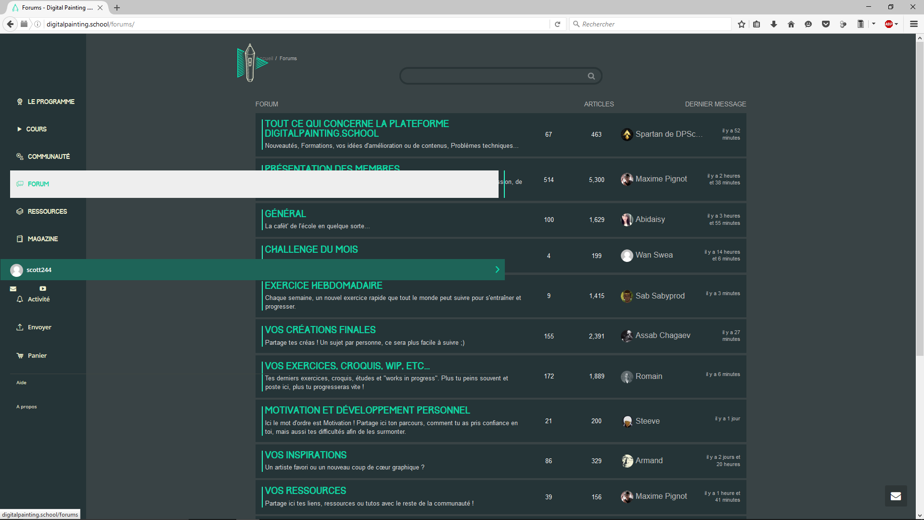Click the Envoyer upload icon

pyautogui.click(x=20, y=327)
